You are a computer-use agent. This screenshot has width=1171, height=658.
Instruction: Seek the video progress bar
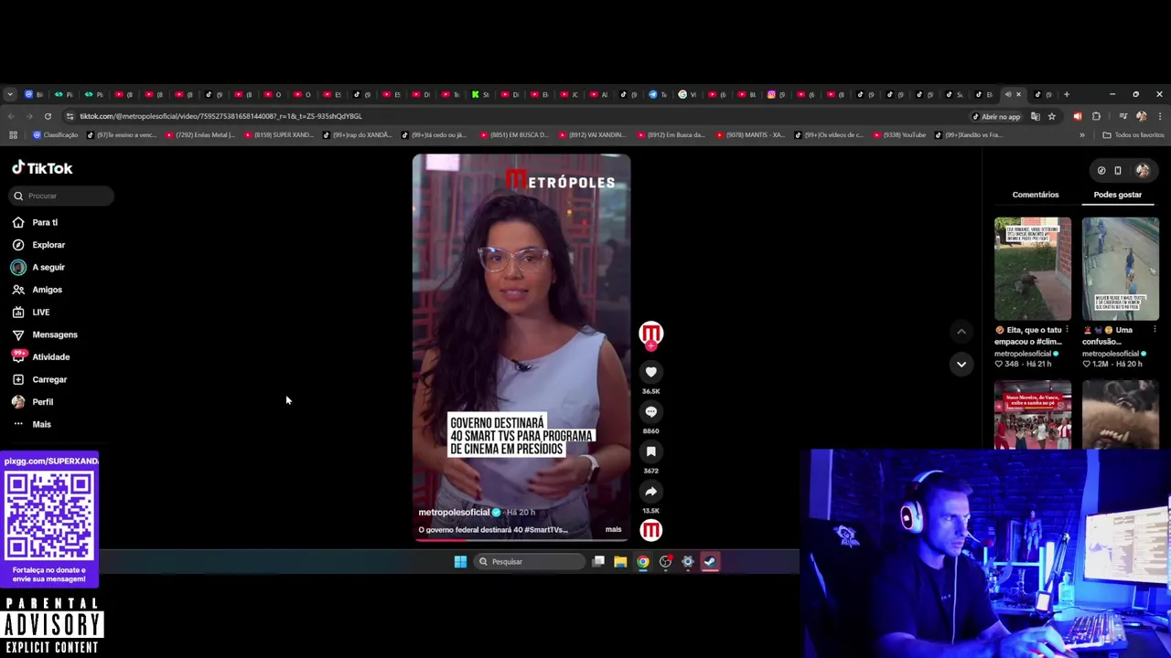click(x=521, y=539)
